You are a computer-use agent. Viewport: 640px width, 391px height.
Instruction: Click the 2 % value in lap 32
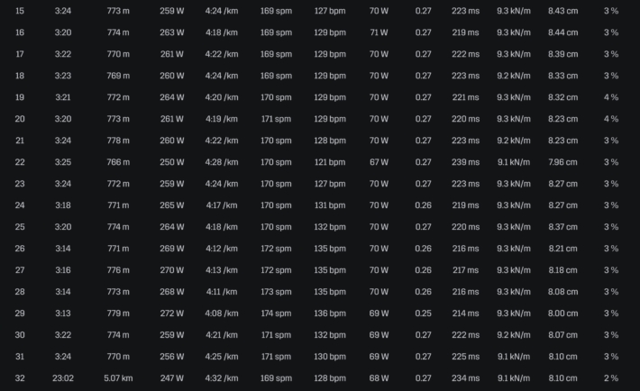(x=611, y=378)
